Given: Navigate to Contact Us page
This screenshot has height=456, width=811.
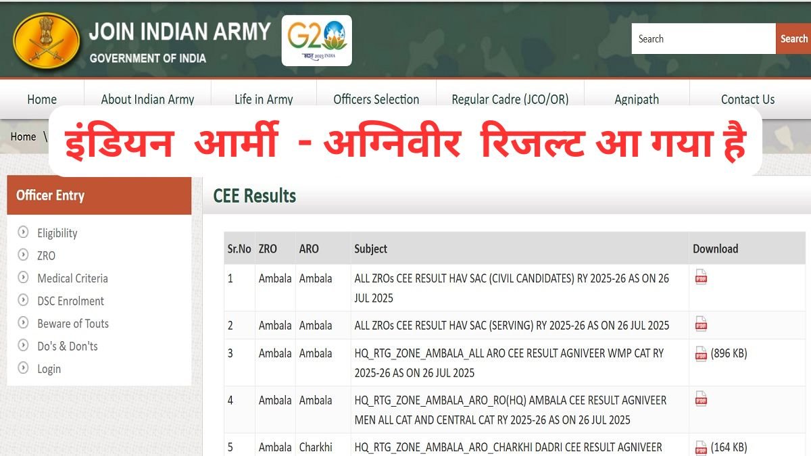Looking at the screenshot, I should pyautogui.click(x=747, y=99).
